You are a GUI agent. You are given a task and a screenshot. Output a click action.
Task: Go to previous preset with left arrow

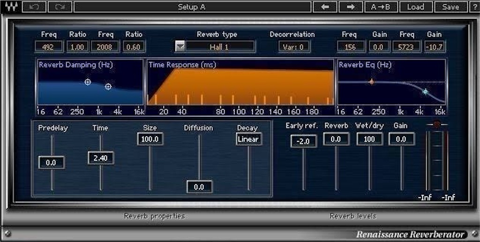(325, 7)
